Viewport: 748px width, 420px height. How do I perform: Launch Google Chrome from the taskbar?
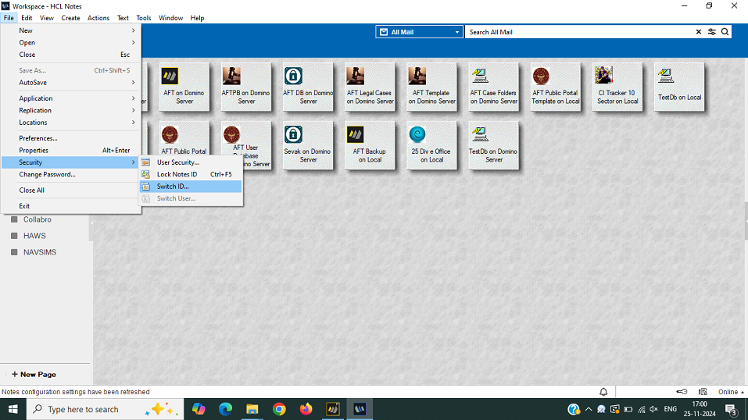click(x=279, y=409)
